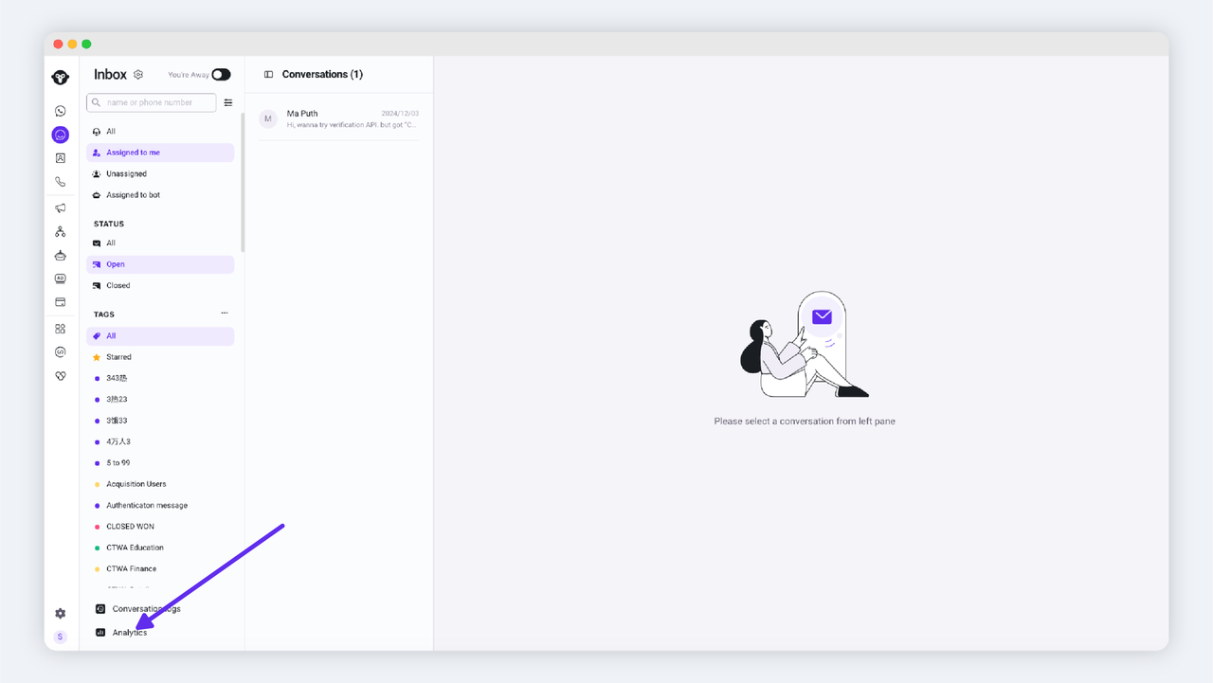
Task: Open the global settings gear at bottom left
Action: coord(61,614)
